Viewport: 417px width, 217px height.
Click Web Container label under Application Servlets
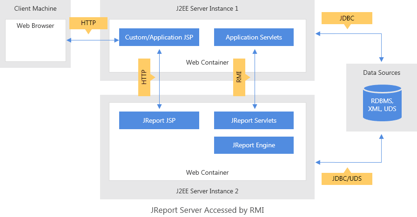[x=208, y=62]
